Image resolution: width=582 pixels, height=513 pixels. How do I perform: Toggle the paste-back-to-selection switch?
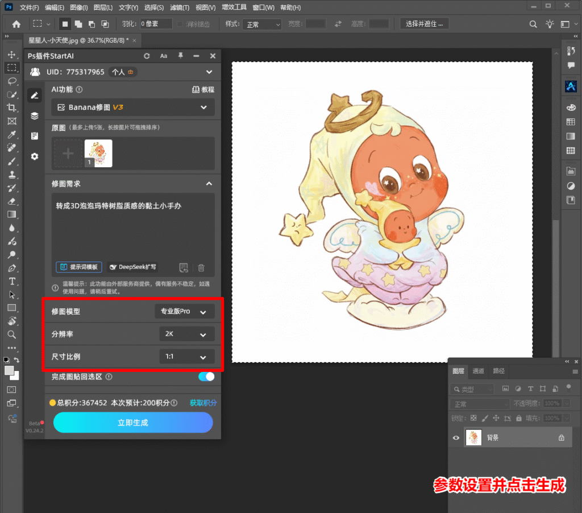click(206, 377)
